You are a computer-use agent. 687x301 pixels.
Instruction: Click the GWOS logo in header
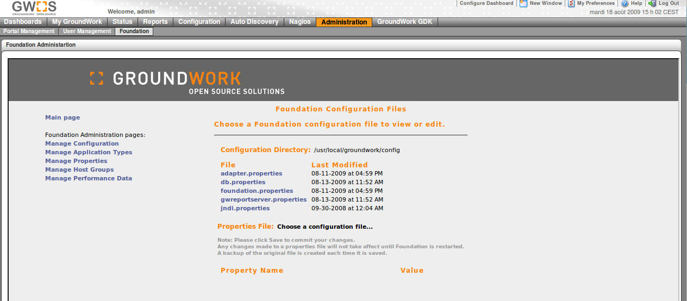point(34,8)
